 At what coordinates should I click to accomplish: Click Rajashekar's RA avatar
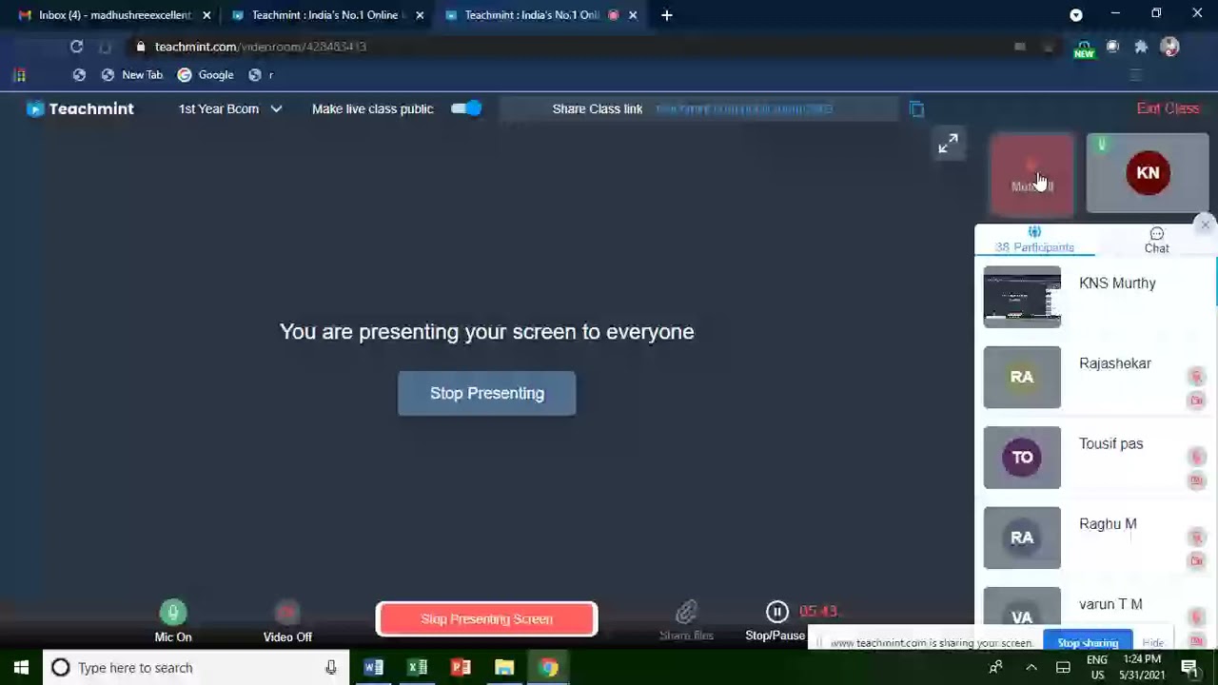tap(1022, 378)
